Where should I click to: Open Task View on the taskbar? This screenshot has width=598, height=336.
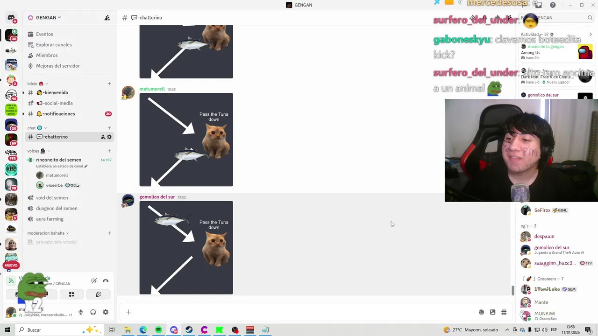112,330
